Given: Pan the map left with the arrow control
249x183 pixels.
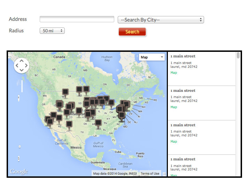Looking at the screenshot, I should 17,65.
